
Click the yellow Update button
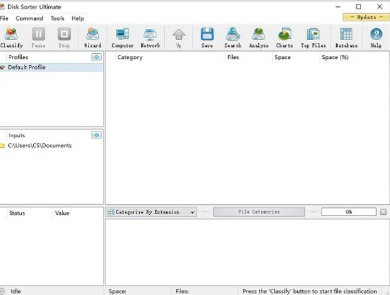coord(362,17)
